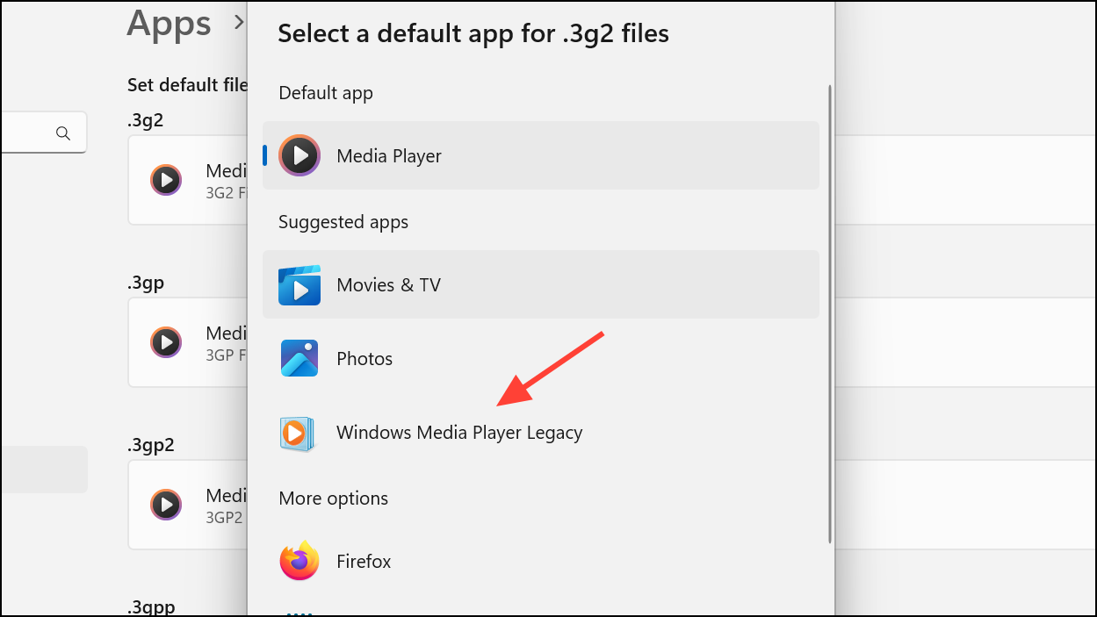Click the ".3g2" extension label

[145, 121]
